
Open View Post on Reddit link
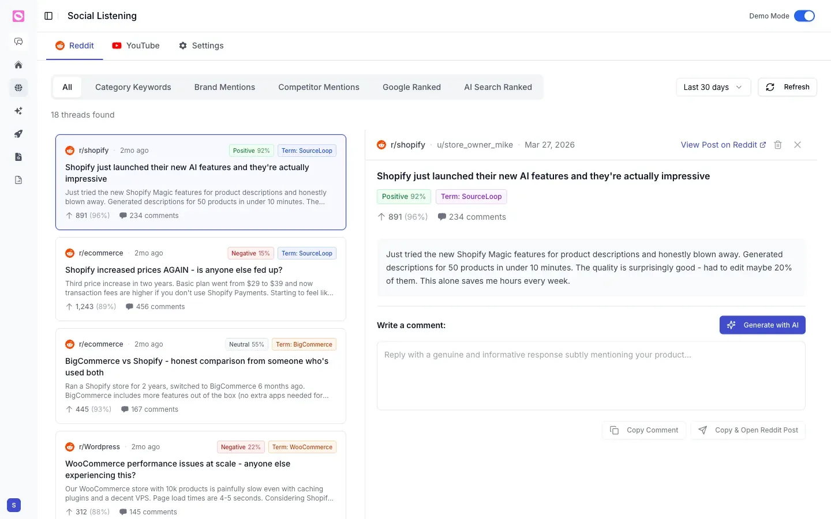pyautogui.click(x=723, y=145)
